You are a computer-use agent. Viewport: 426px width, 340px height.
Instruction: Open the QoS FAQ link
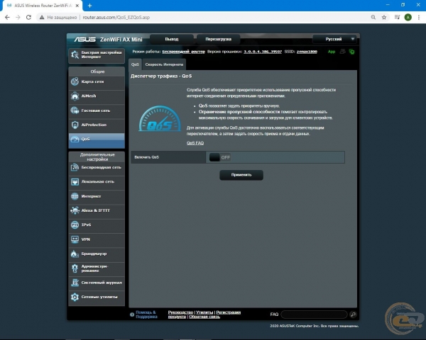click(x=195, y=143)
